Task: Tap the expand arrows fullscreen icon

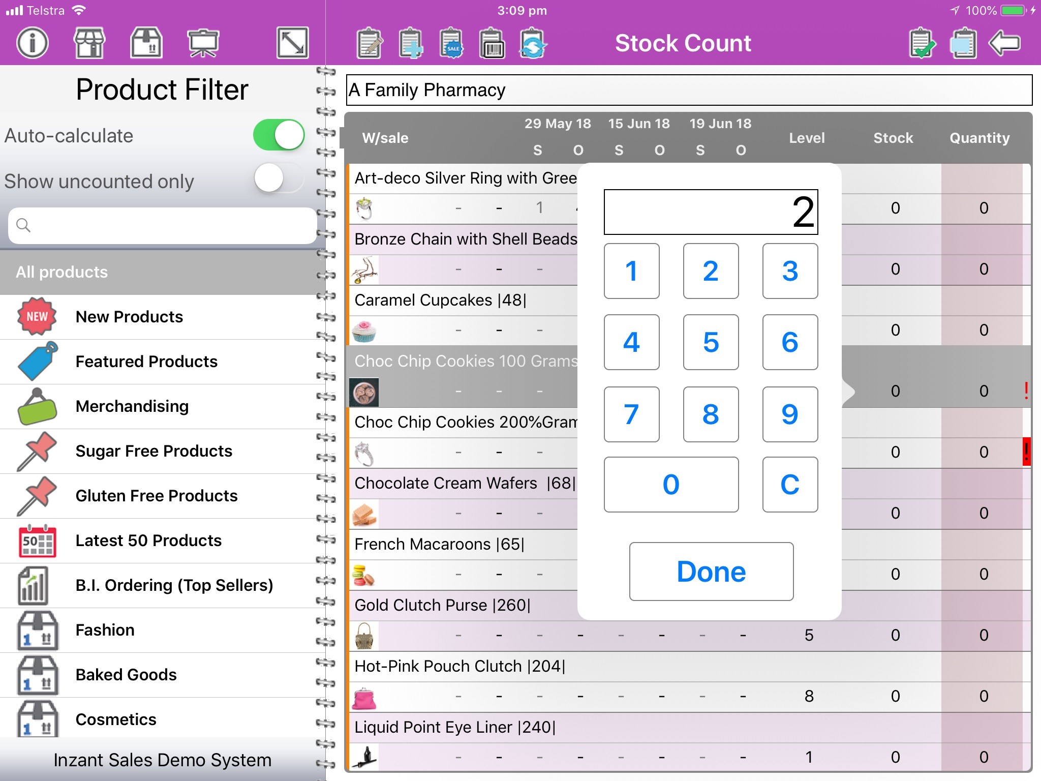Action: [292, 43]
